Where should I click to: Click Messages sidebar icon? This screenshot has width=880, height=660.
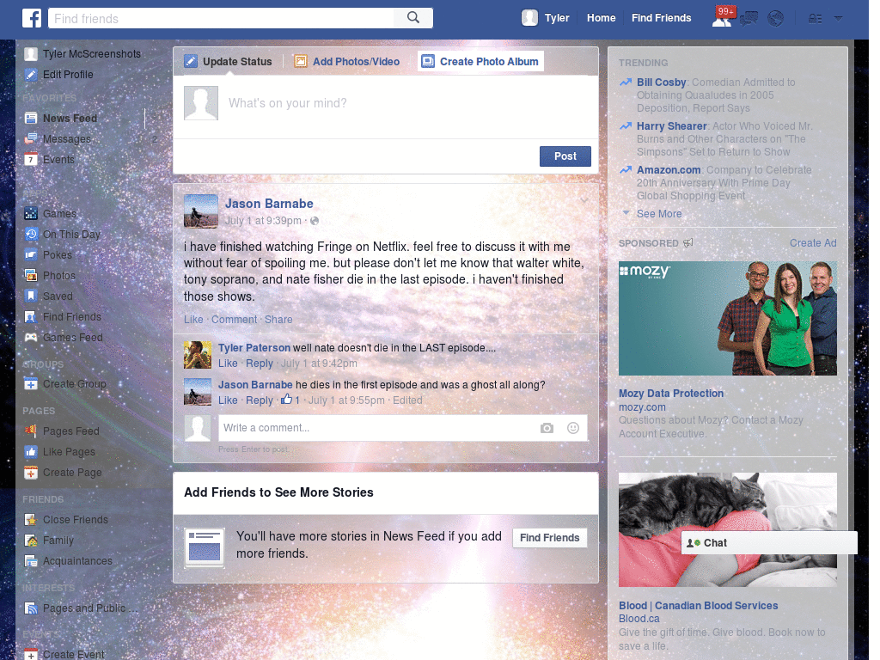(31, 138)
